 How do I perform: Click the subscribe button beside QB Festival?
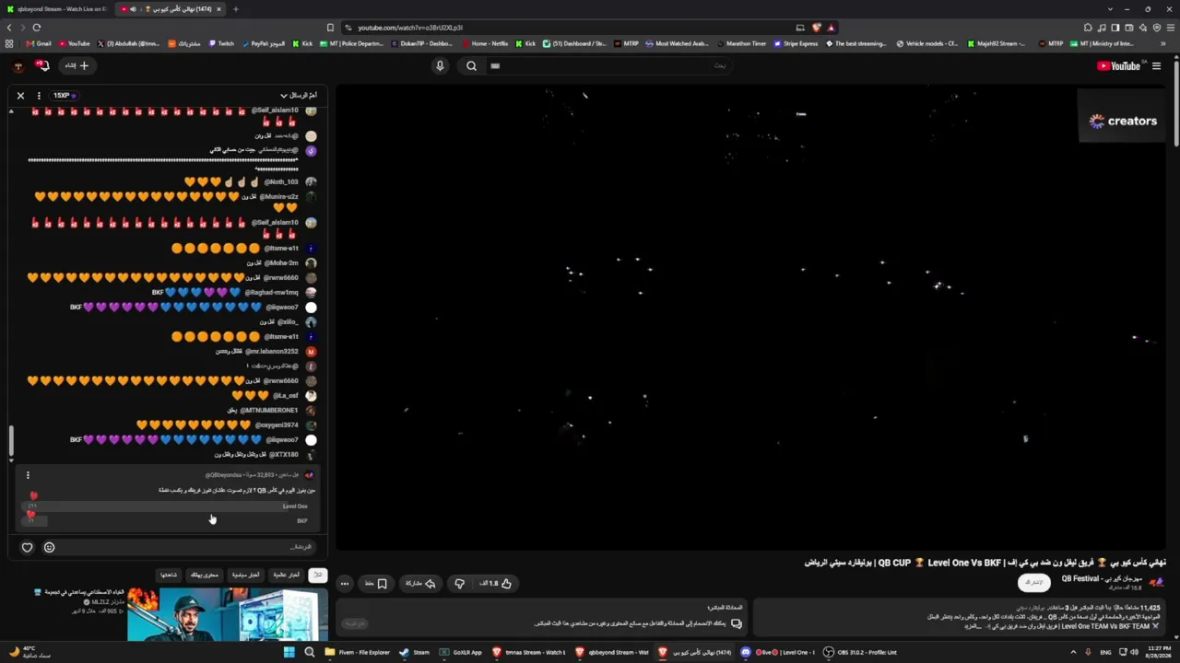click(1034, 583)
